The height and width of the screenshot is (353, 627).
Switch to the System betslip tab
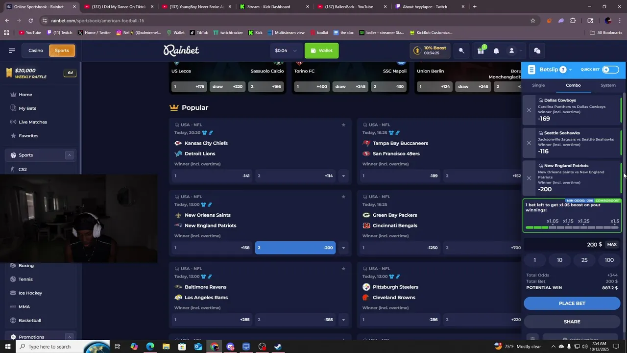(x=608, y=85)
